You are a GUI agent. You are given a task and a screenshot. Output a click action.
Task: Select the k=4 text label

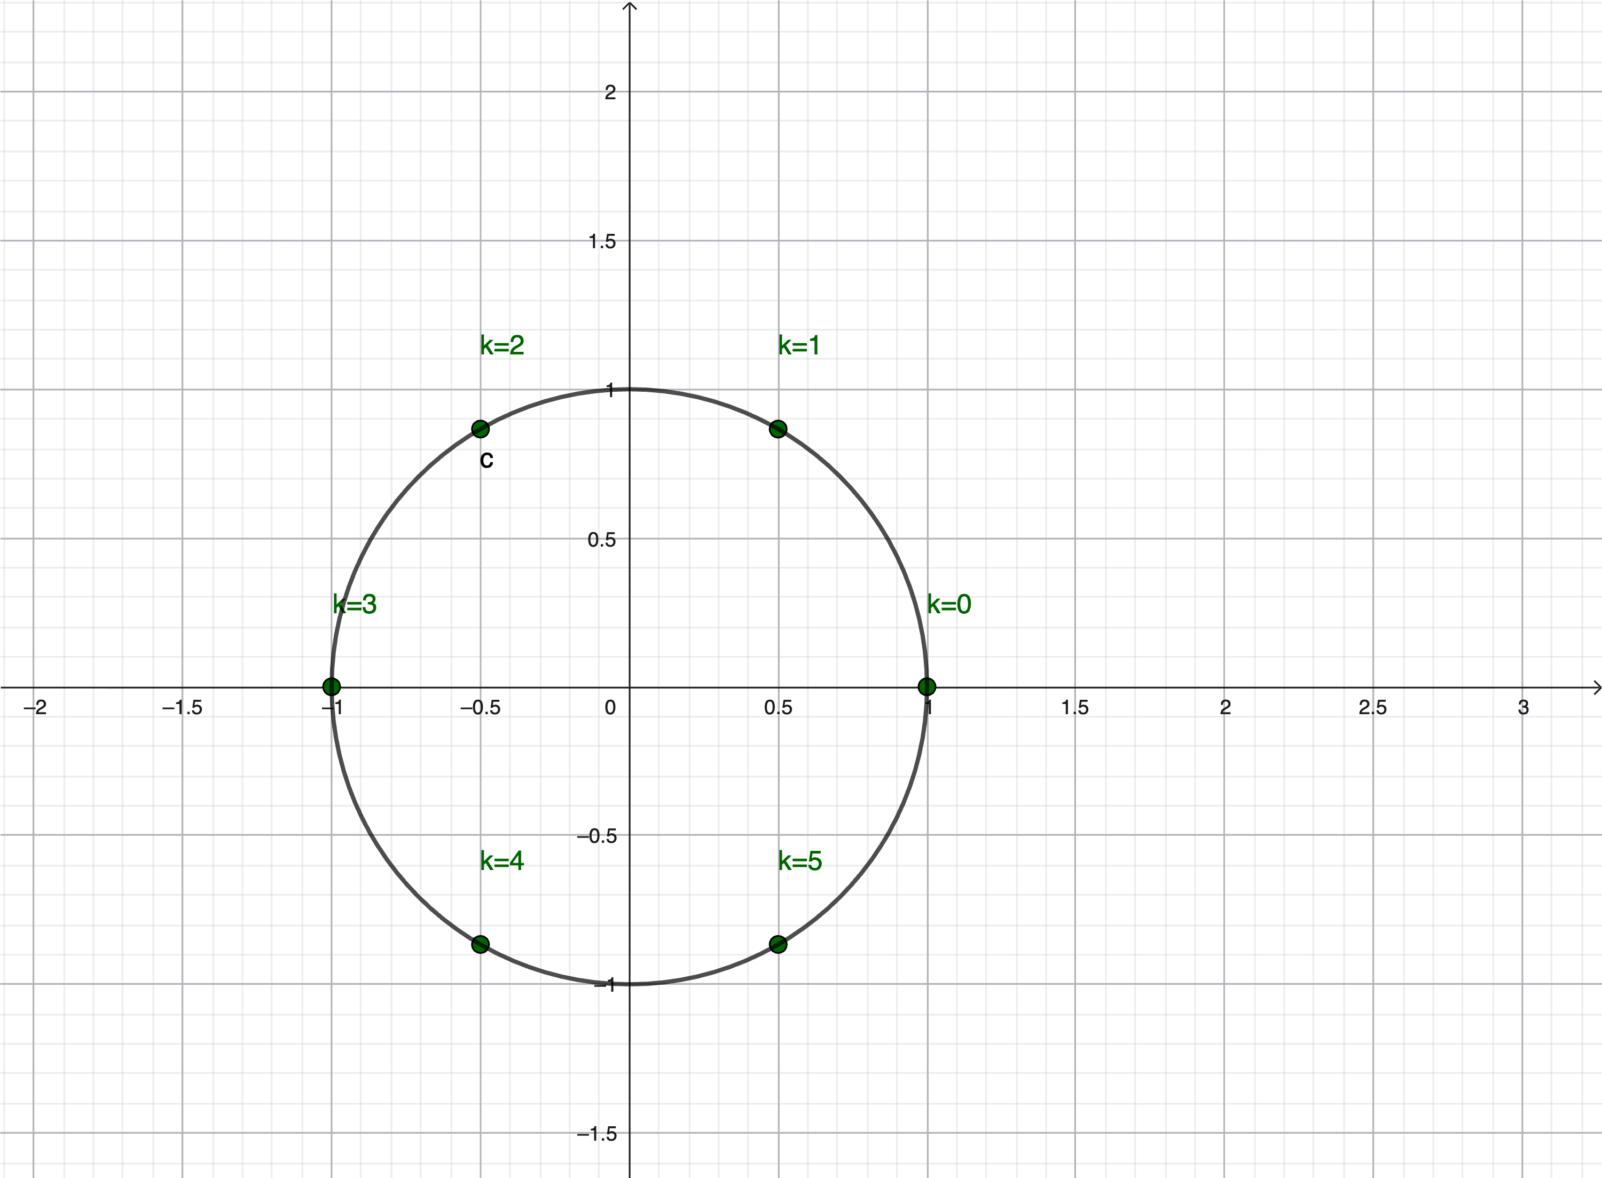[502, 861]
